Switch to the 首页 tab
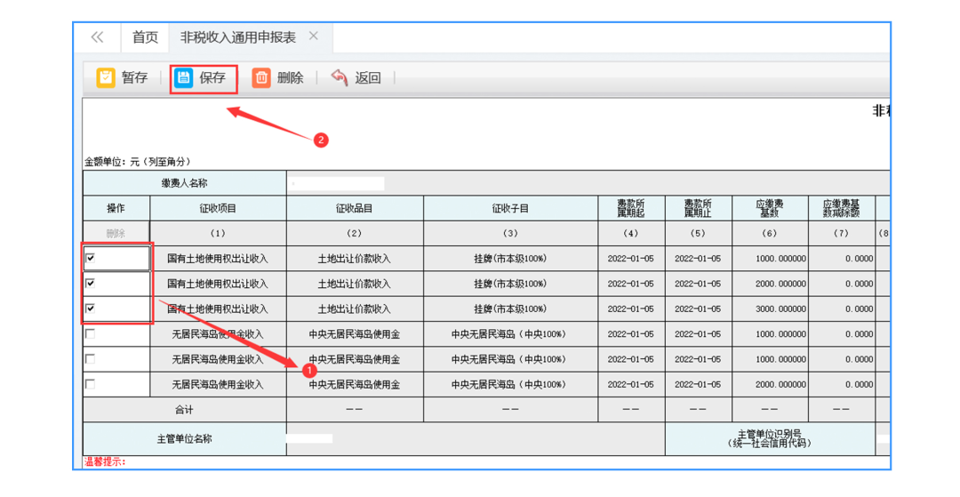Screen dimensions: 960x497 click(145, 37)
